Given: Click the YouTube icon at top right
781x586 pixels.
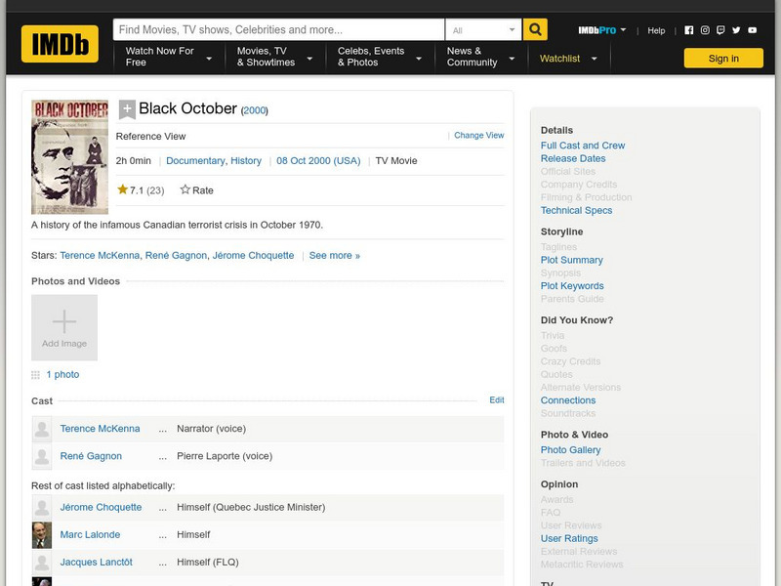Looking at the screenshot, I should (753, 29).
